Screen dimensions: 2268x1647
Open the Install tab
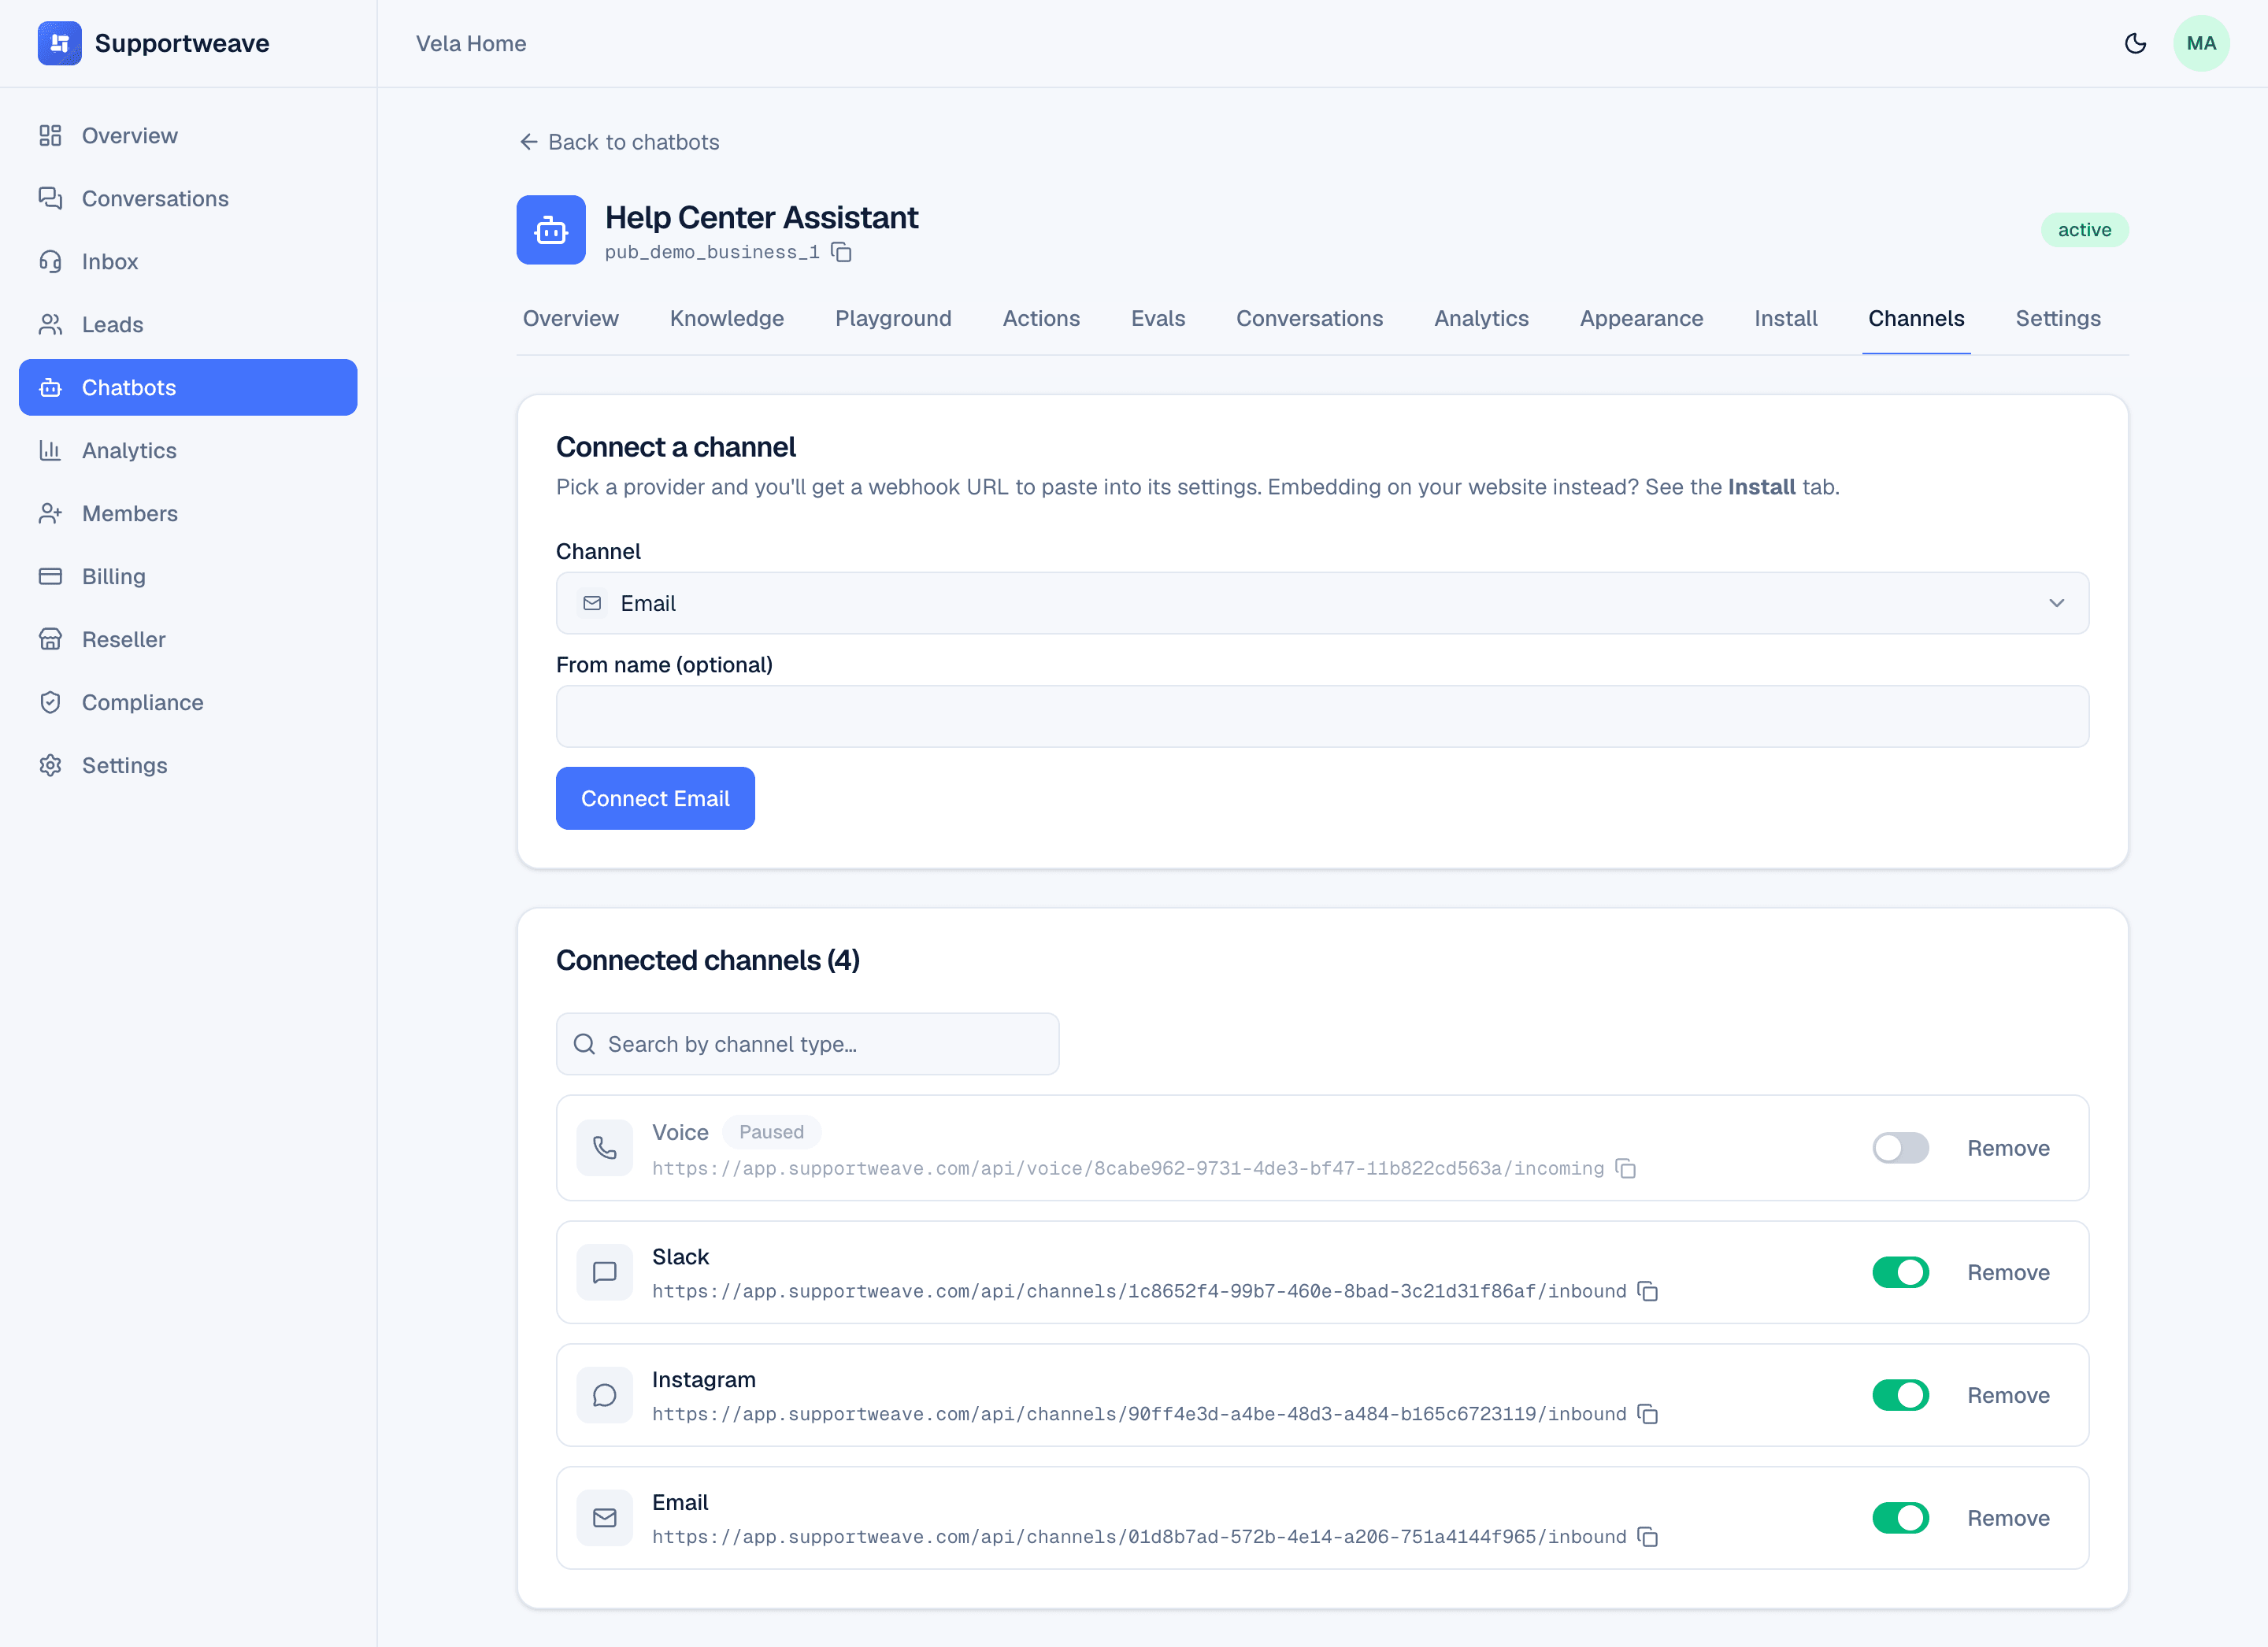(1785, 318)
